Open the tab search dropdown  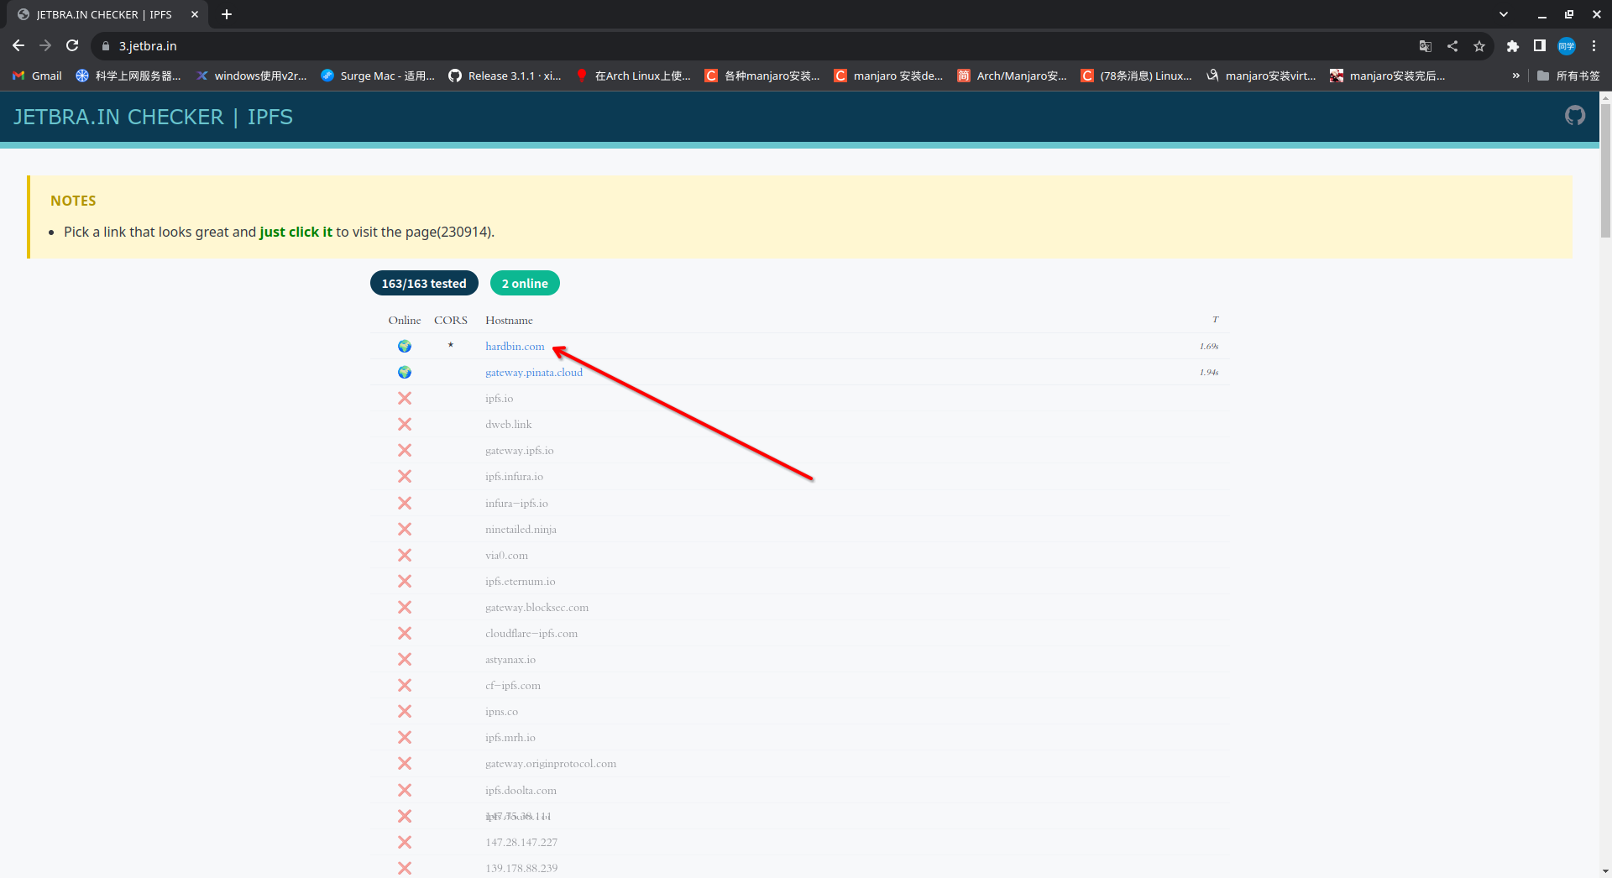(x=1504, y=14)
